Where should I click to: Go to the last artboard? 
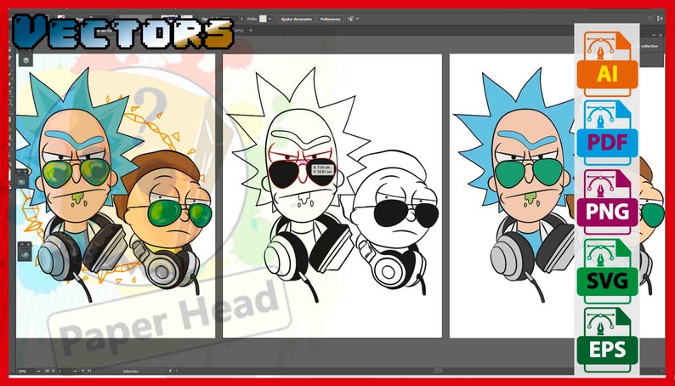tap(89, 371)
